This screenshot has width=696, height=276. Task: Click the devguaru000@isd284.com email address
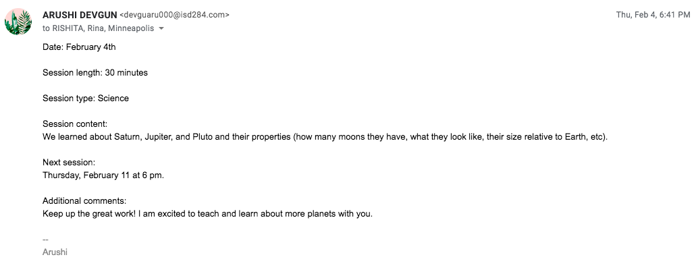pyautogui.click(x=173, y=15)
